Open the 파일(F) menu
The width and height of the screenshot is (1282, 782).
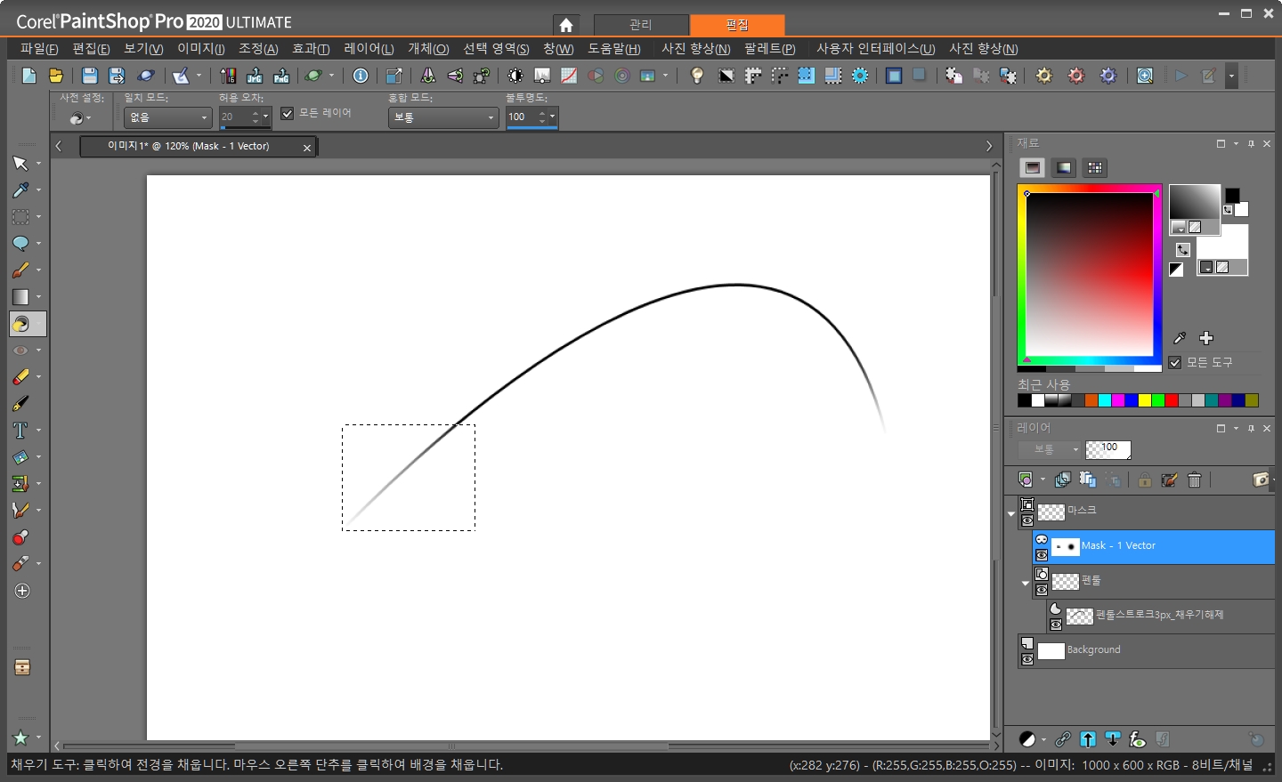(x=39, y=48)
